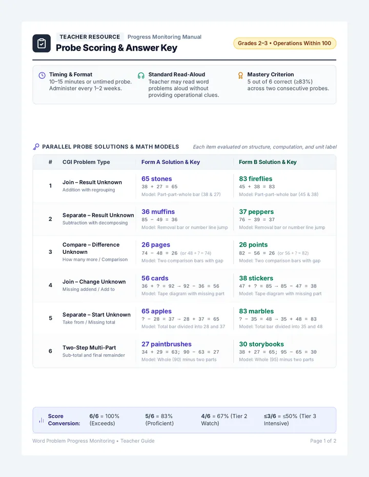
Task: Click the Grades 2–3 Operations Within 100 badge
Action: point(284,43)
